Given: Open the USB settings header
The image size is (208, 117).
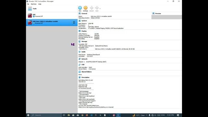Looking at the screenshot, I should tap(83, 64).
